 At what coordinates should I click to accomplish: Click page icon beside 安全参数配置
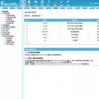[5, 21]
